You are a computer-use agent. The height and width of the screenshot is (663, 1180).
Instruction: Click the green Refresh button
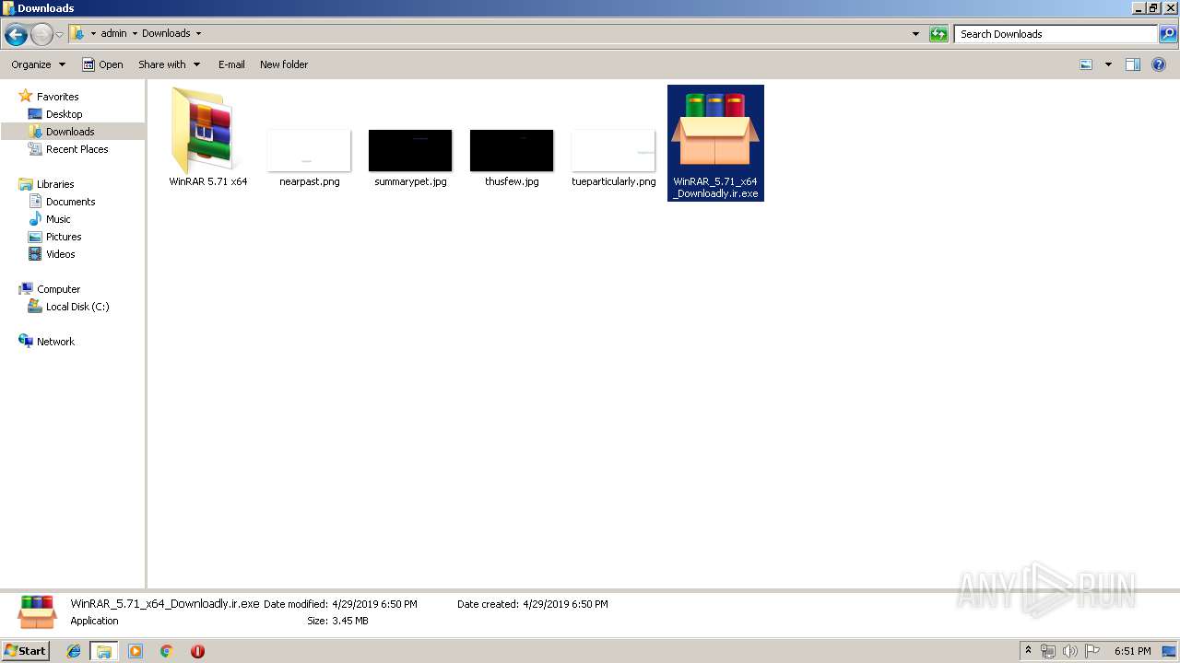point(938,34)
